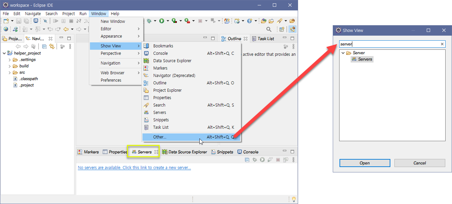Image resolution: width=452 pixels, height=204 pixels.
Task: Expand the src folder in tree
Action: pyautogui.click(x=10, y=73)
